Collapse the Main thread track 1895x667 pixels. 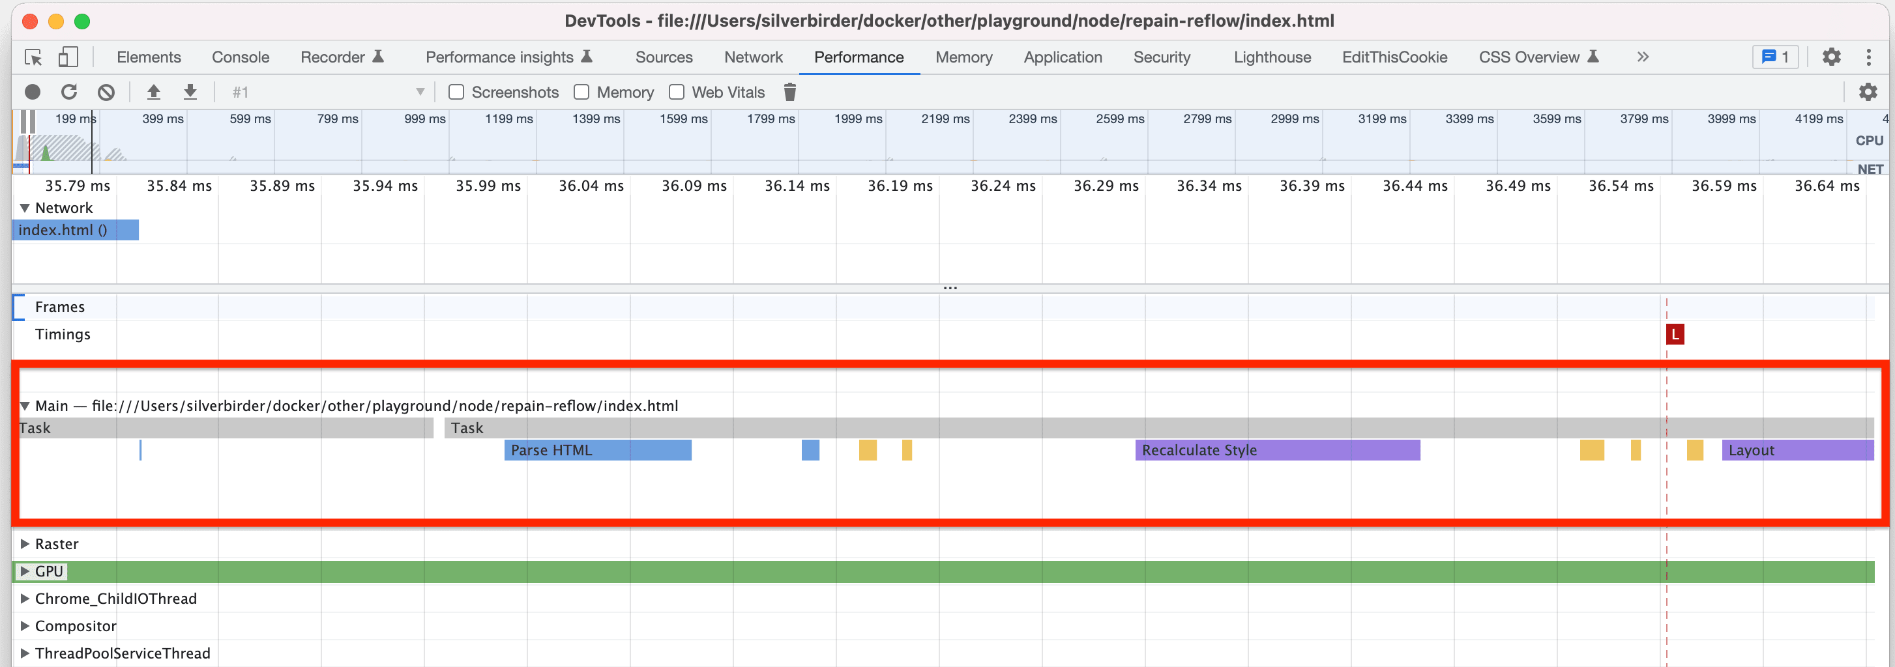(25, 405)
